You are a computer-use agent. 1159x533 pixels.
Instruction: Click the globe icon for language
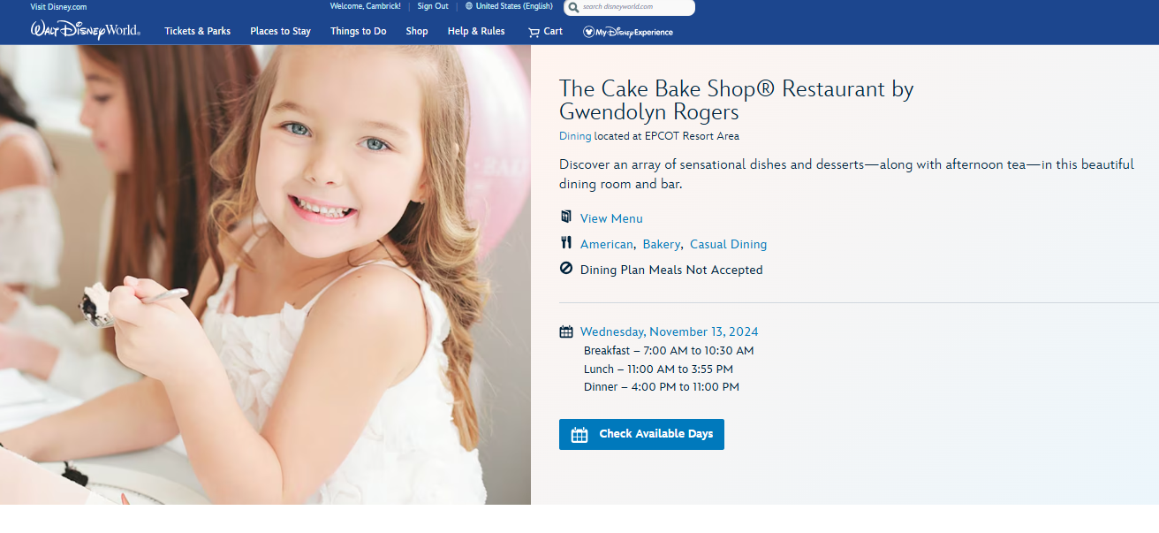pos(469,6)
